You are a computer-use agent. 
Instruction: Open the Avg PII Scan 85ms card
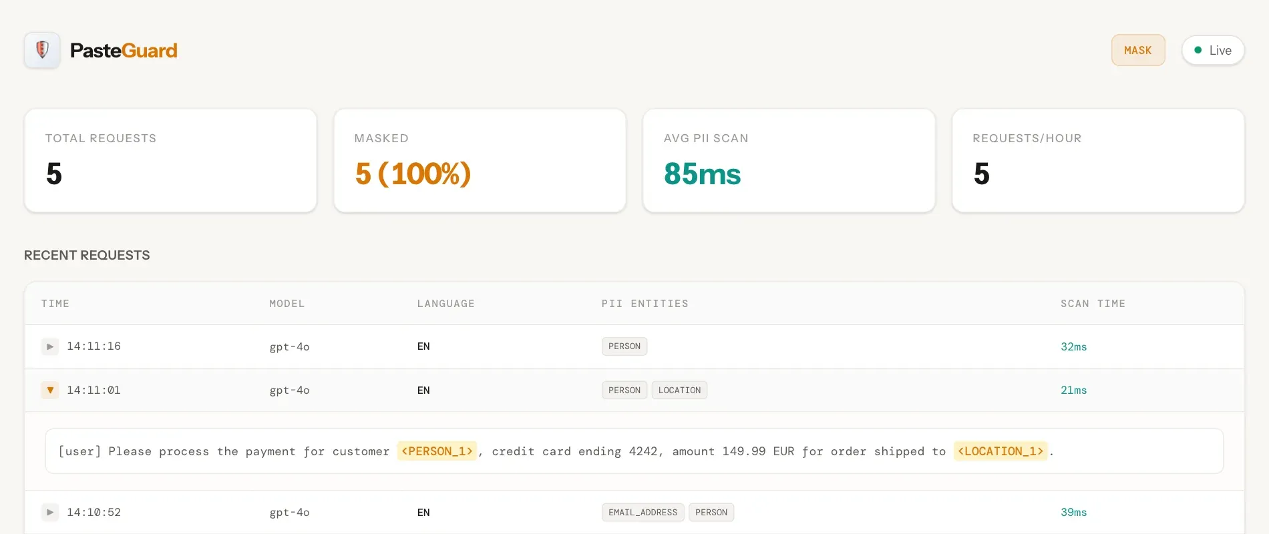[789, 161]
